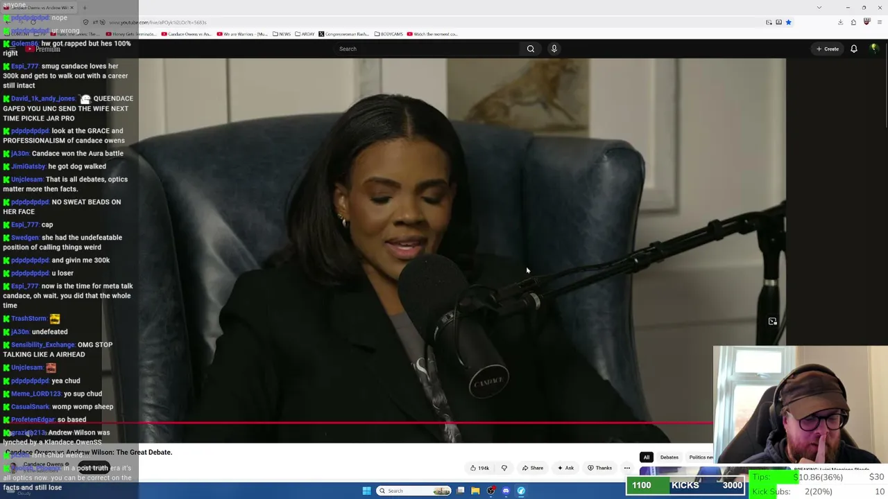Dislike the video

[504, 468]
